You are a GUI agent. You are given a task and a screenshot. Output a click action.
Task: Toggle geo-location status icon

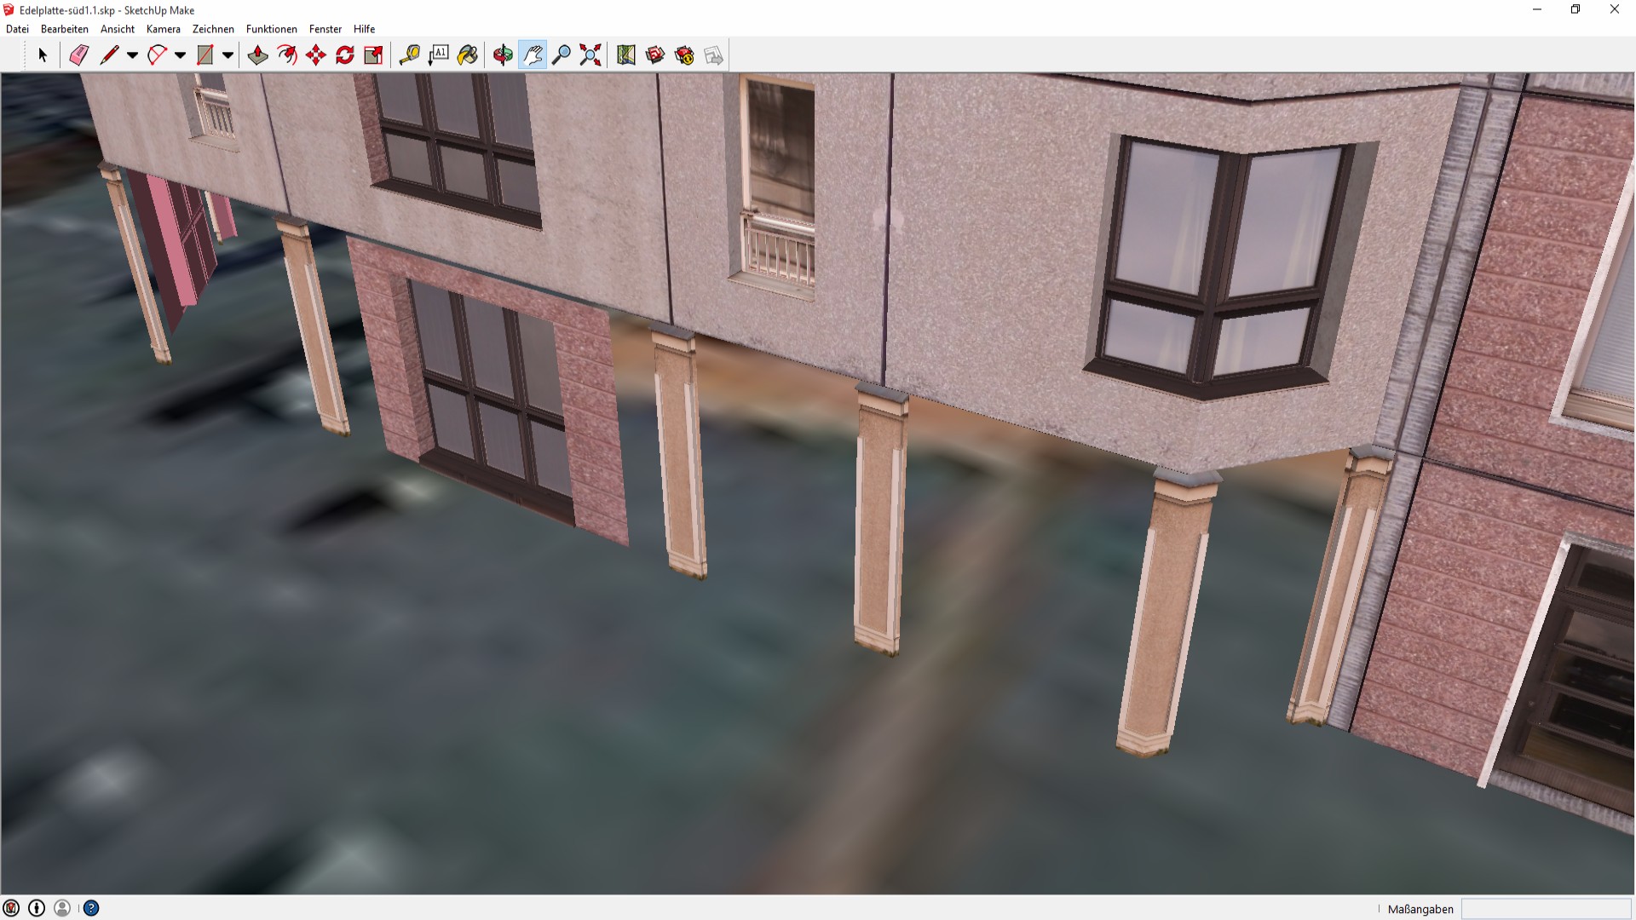point(11,908)
